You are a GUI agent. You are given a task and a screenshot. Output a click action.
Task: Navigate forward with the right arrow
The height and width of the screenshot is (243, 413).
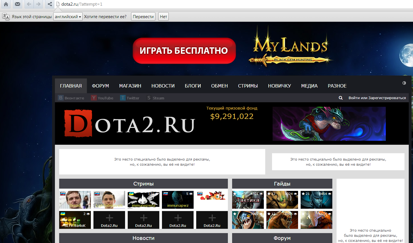[x=38, y=4]
